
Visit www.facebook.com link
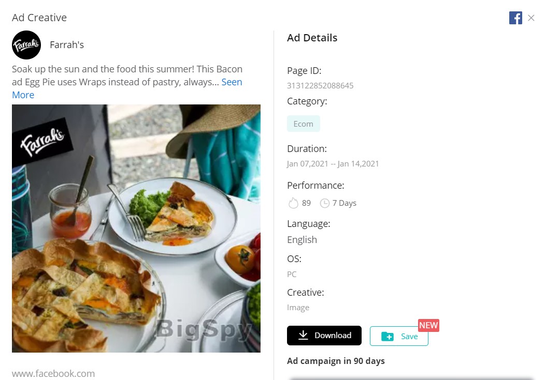(x=53, y=373)
